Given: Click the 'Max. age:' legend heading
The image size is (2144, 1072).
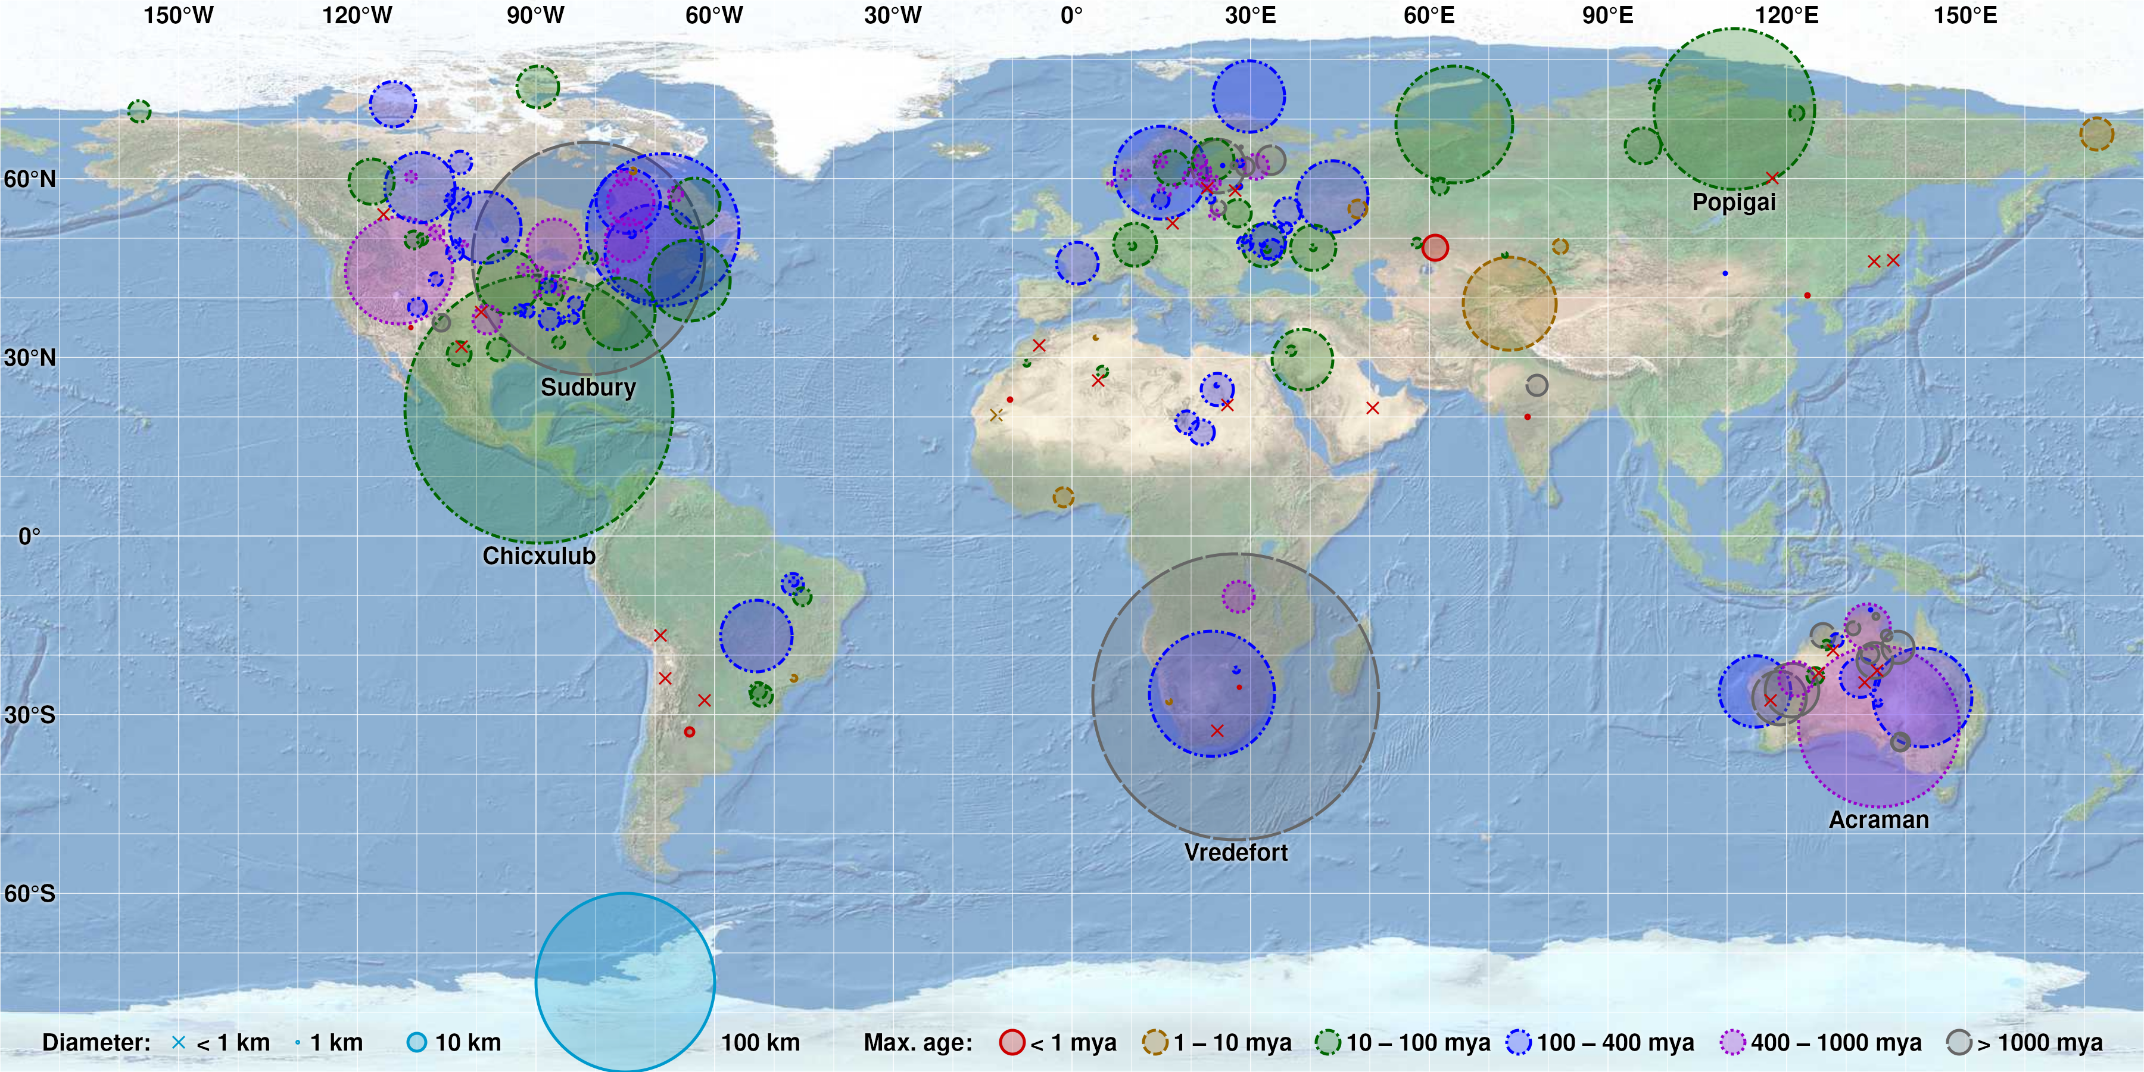Looking at the screenshot, I should click(x=918, y=1043).
